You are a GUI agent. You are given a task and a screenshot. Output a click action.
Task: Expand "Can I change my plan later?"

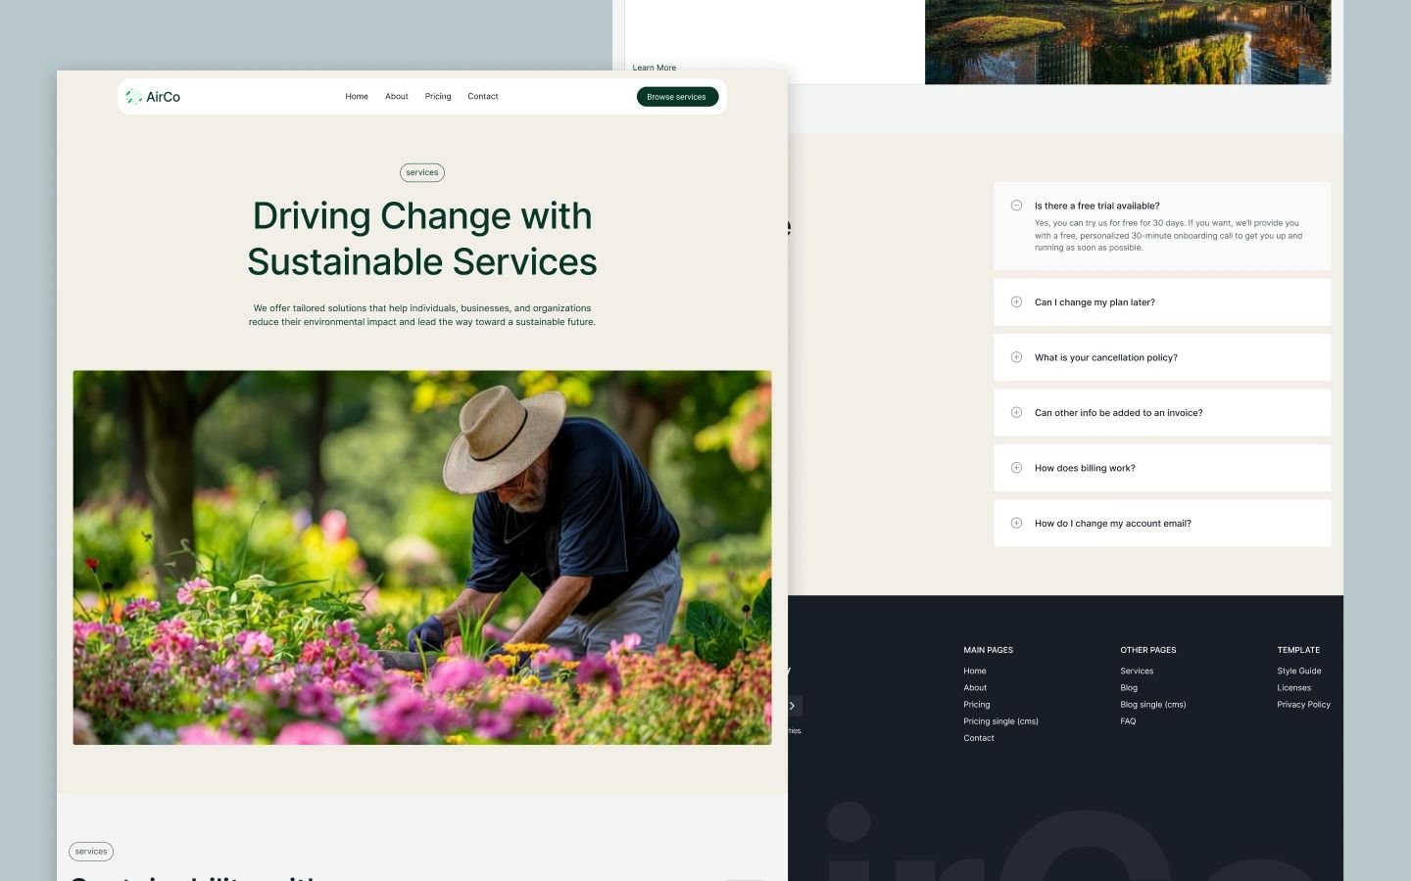click(x=1095, y=302)
